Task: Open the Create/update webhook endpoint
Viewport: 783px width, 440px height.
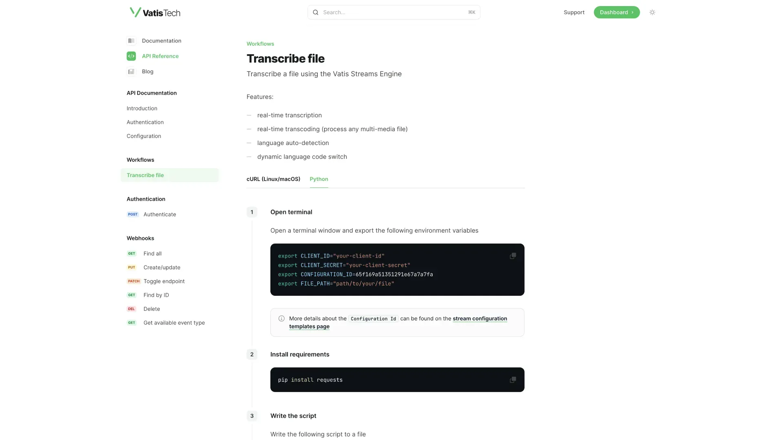Action: point(162,267)
